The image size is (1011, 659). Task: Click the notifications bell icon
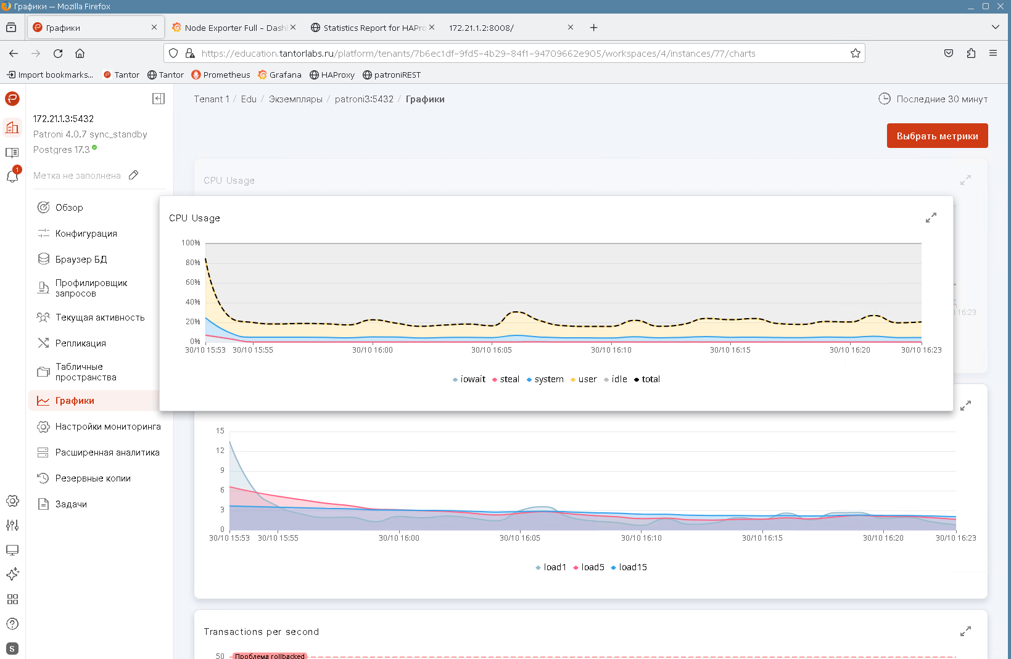pyautogui.click(x=12, y=176)
